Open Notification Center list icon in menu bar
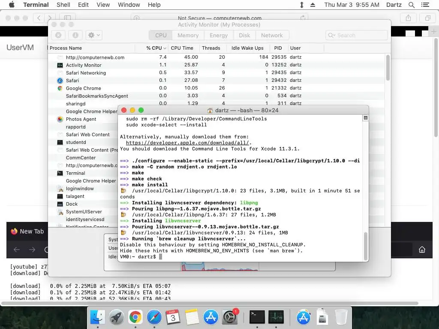Image resolution: width=439 pixels, height=329 pixels. click(x=425, y=5)
